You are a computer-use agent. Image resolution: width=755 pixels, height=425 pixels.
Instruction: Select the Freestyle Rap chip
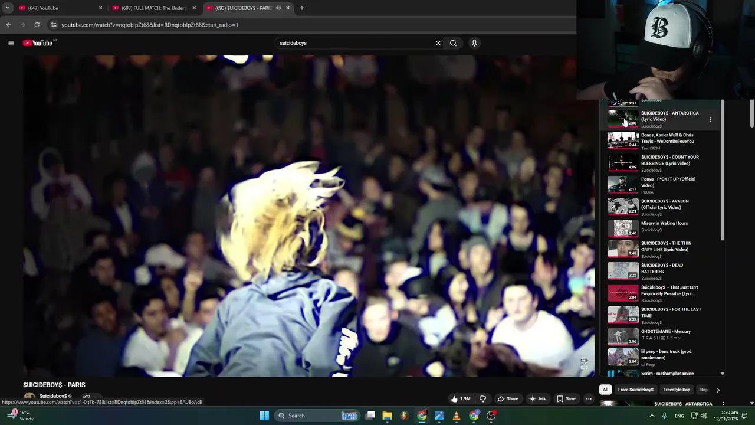tap(677, 390)
